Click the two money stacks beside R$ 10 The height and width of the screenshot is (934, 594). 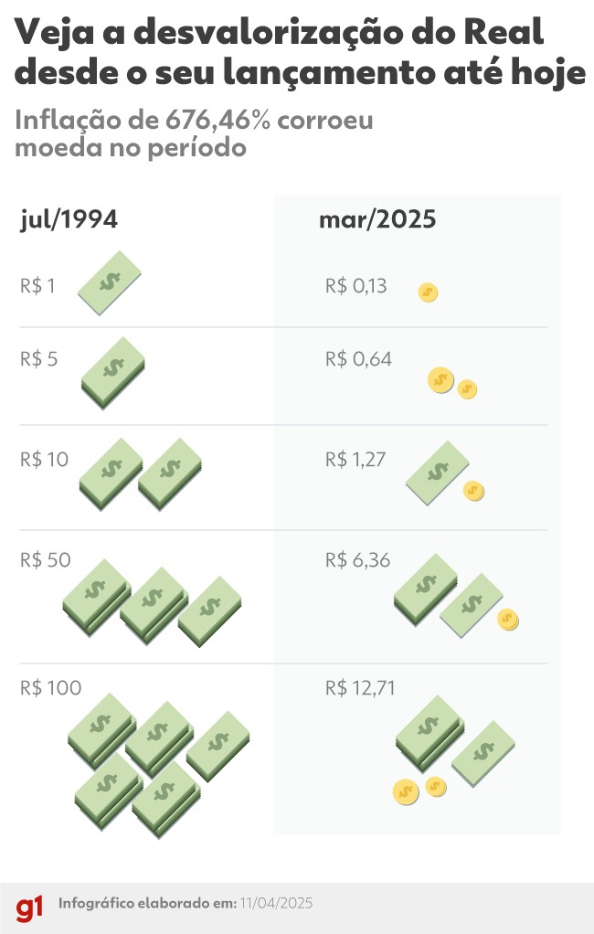[140, 472]
